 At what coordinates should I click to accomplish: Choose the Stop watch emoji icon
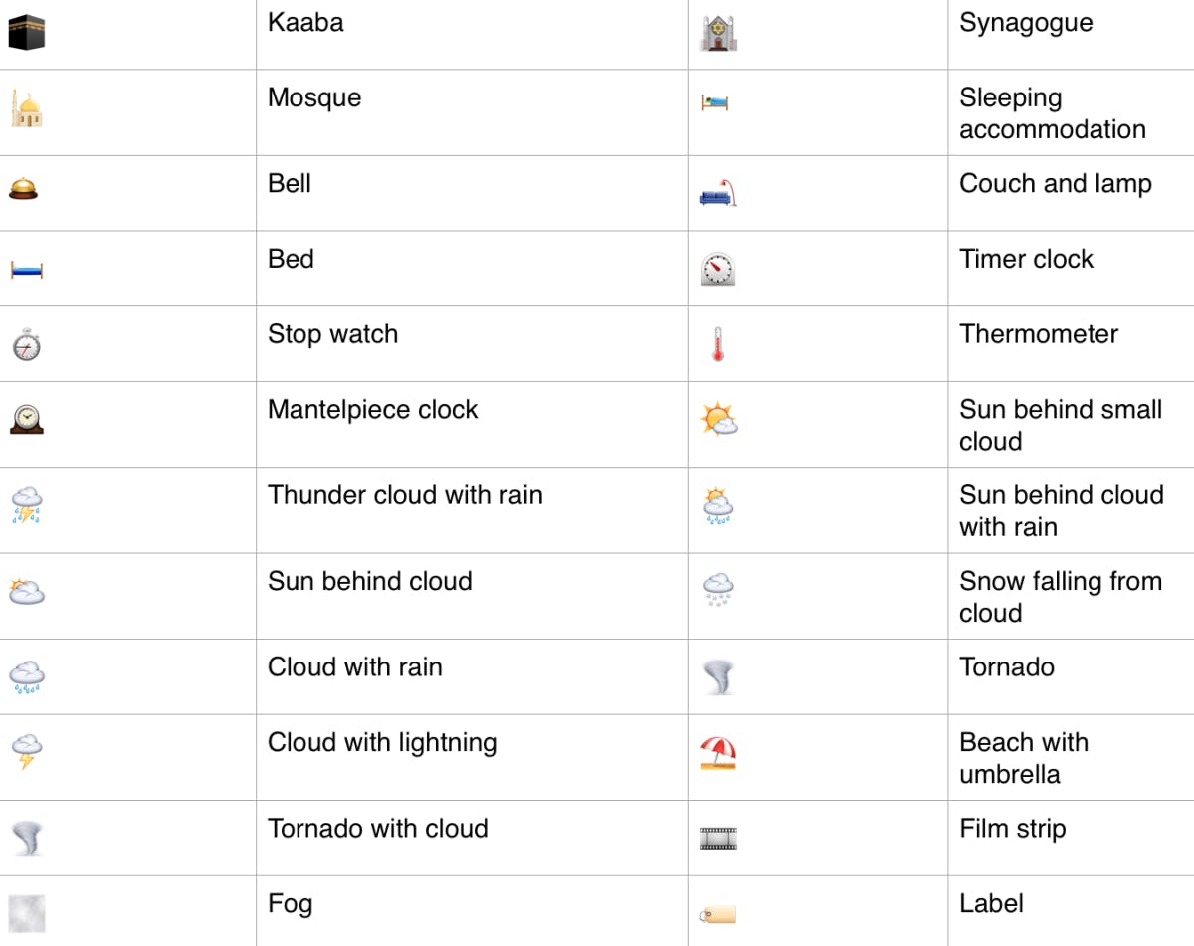coord(27,344)
